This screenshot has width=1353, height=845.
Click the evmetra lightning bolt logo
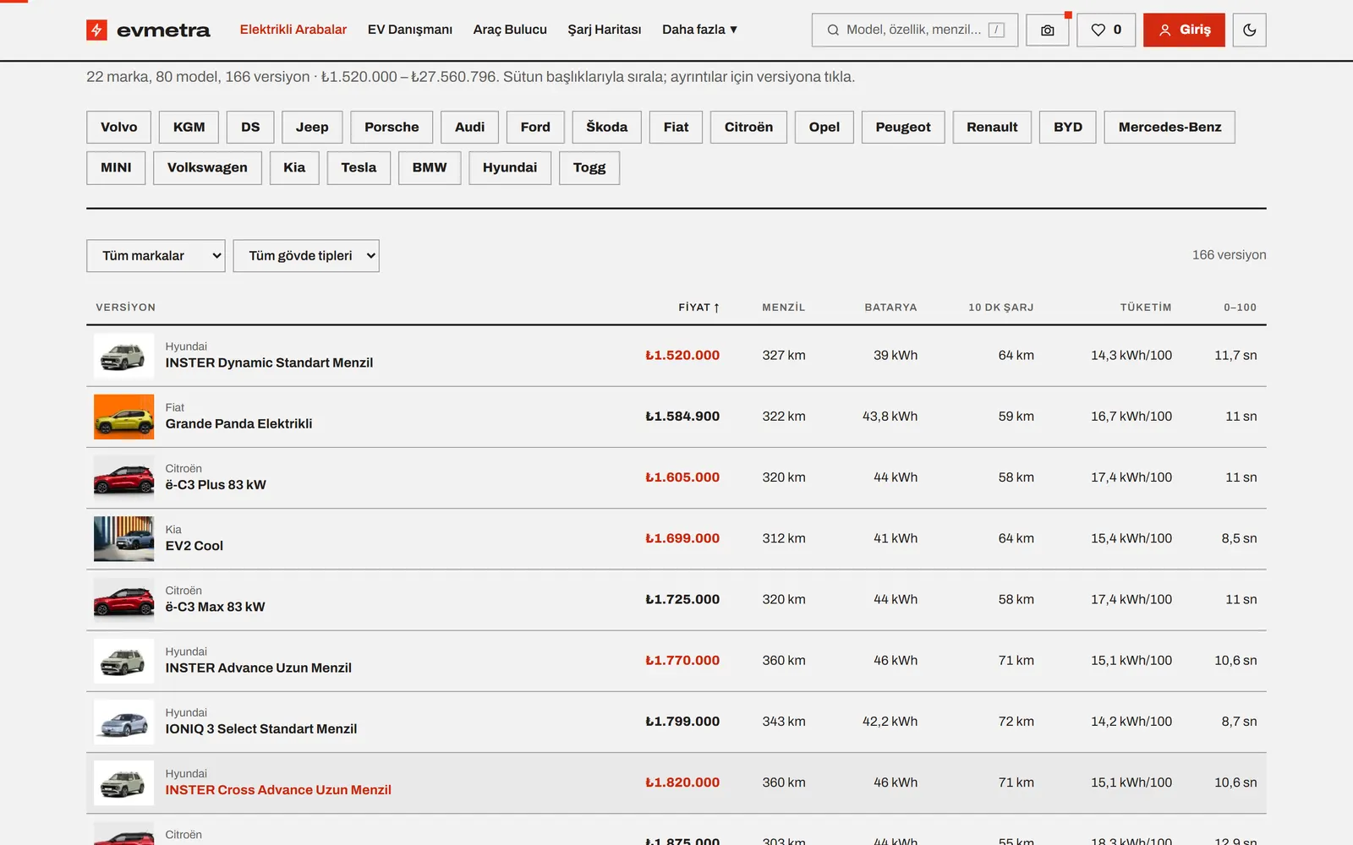point(96,30)
